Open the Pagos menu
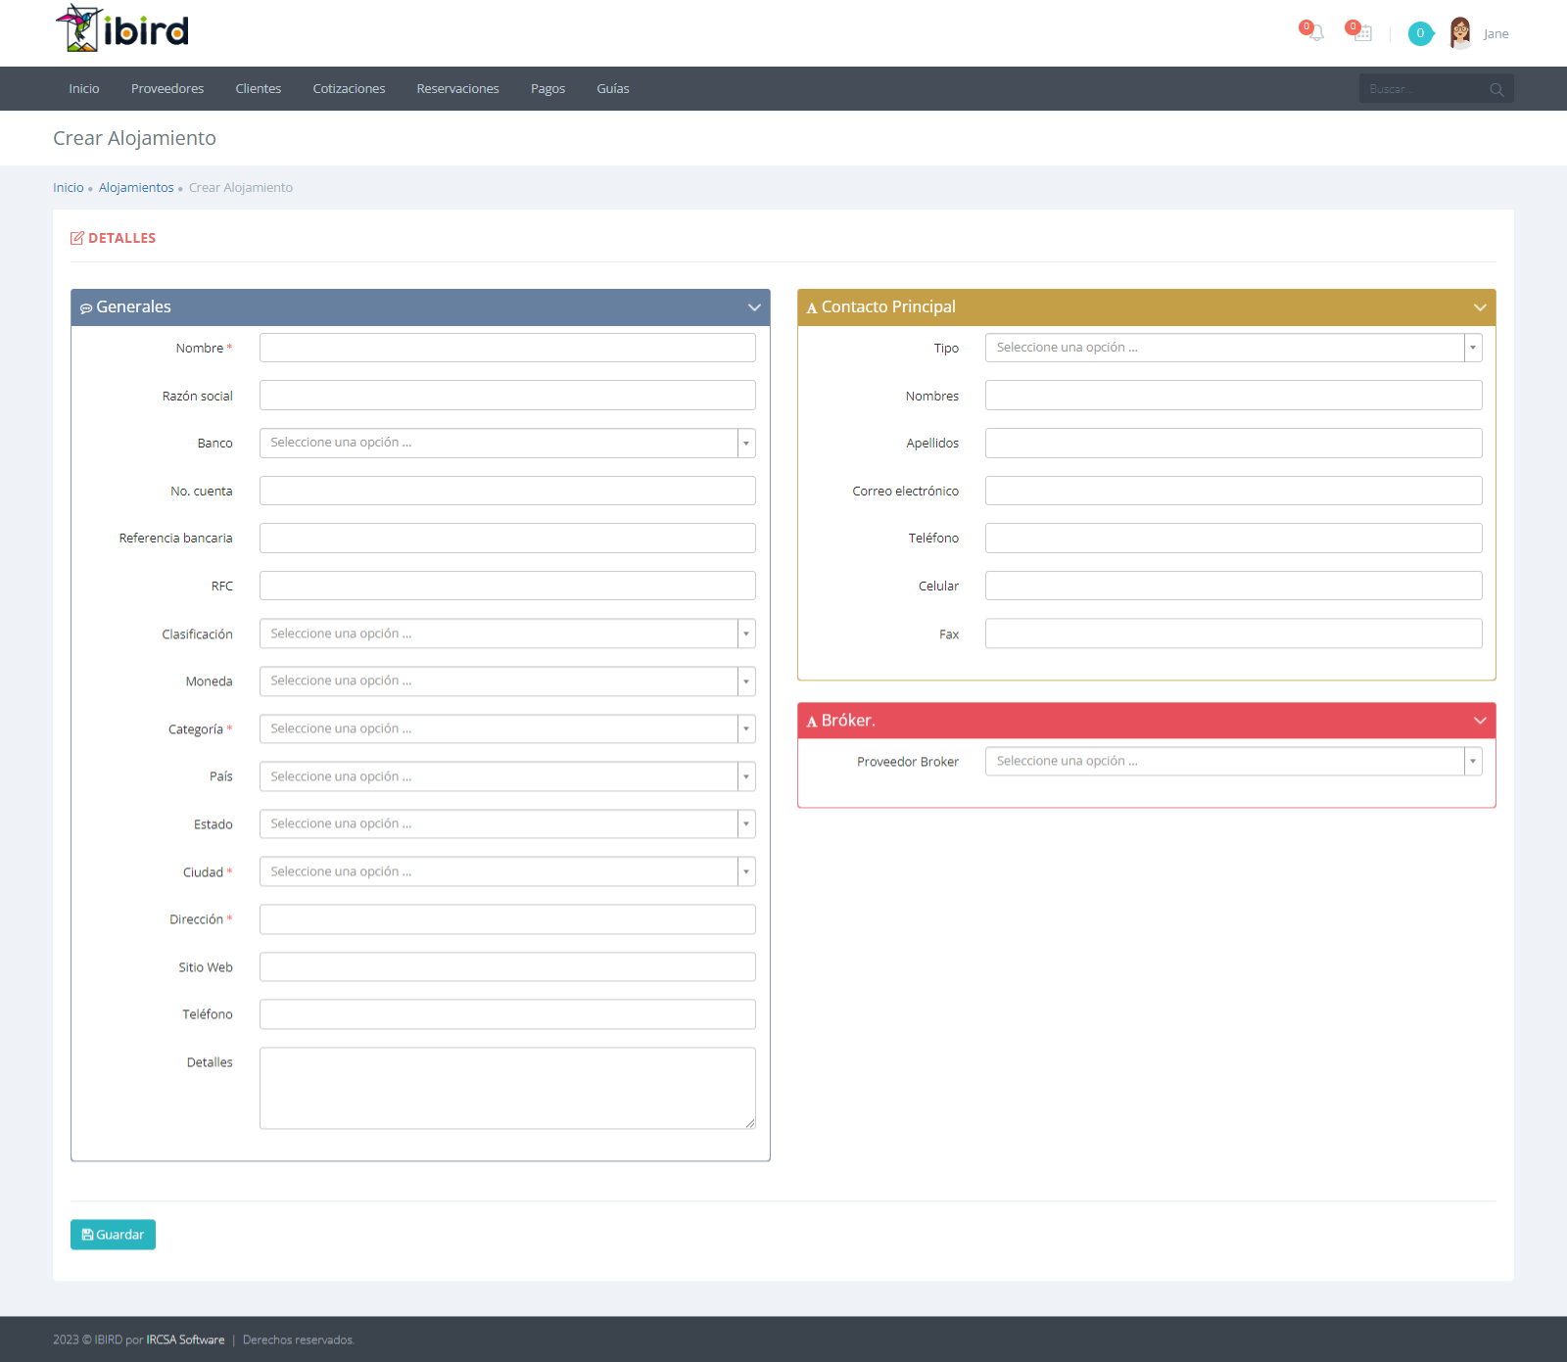Screen dimensions: 1567x1362 (x=548, y=88)
